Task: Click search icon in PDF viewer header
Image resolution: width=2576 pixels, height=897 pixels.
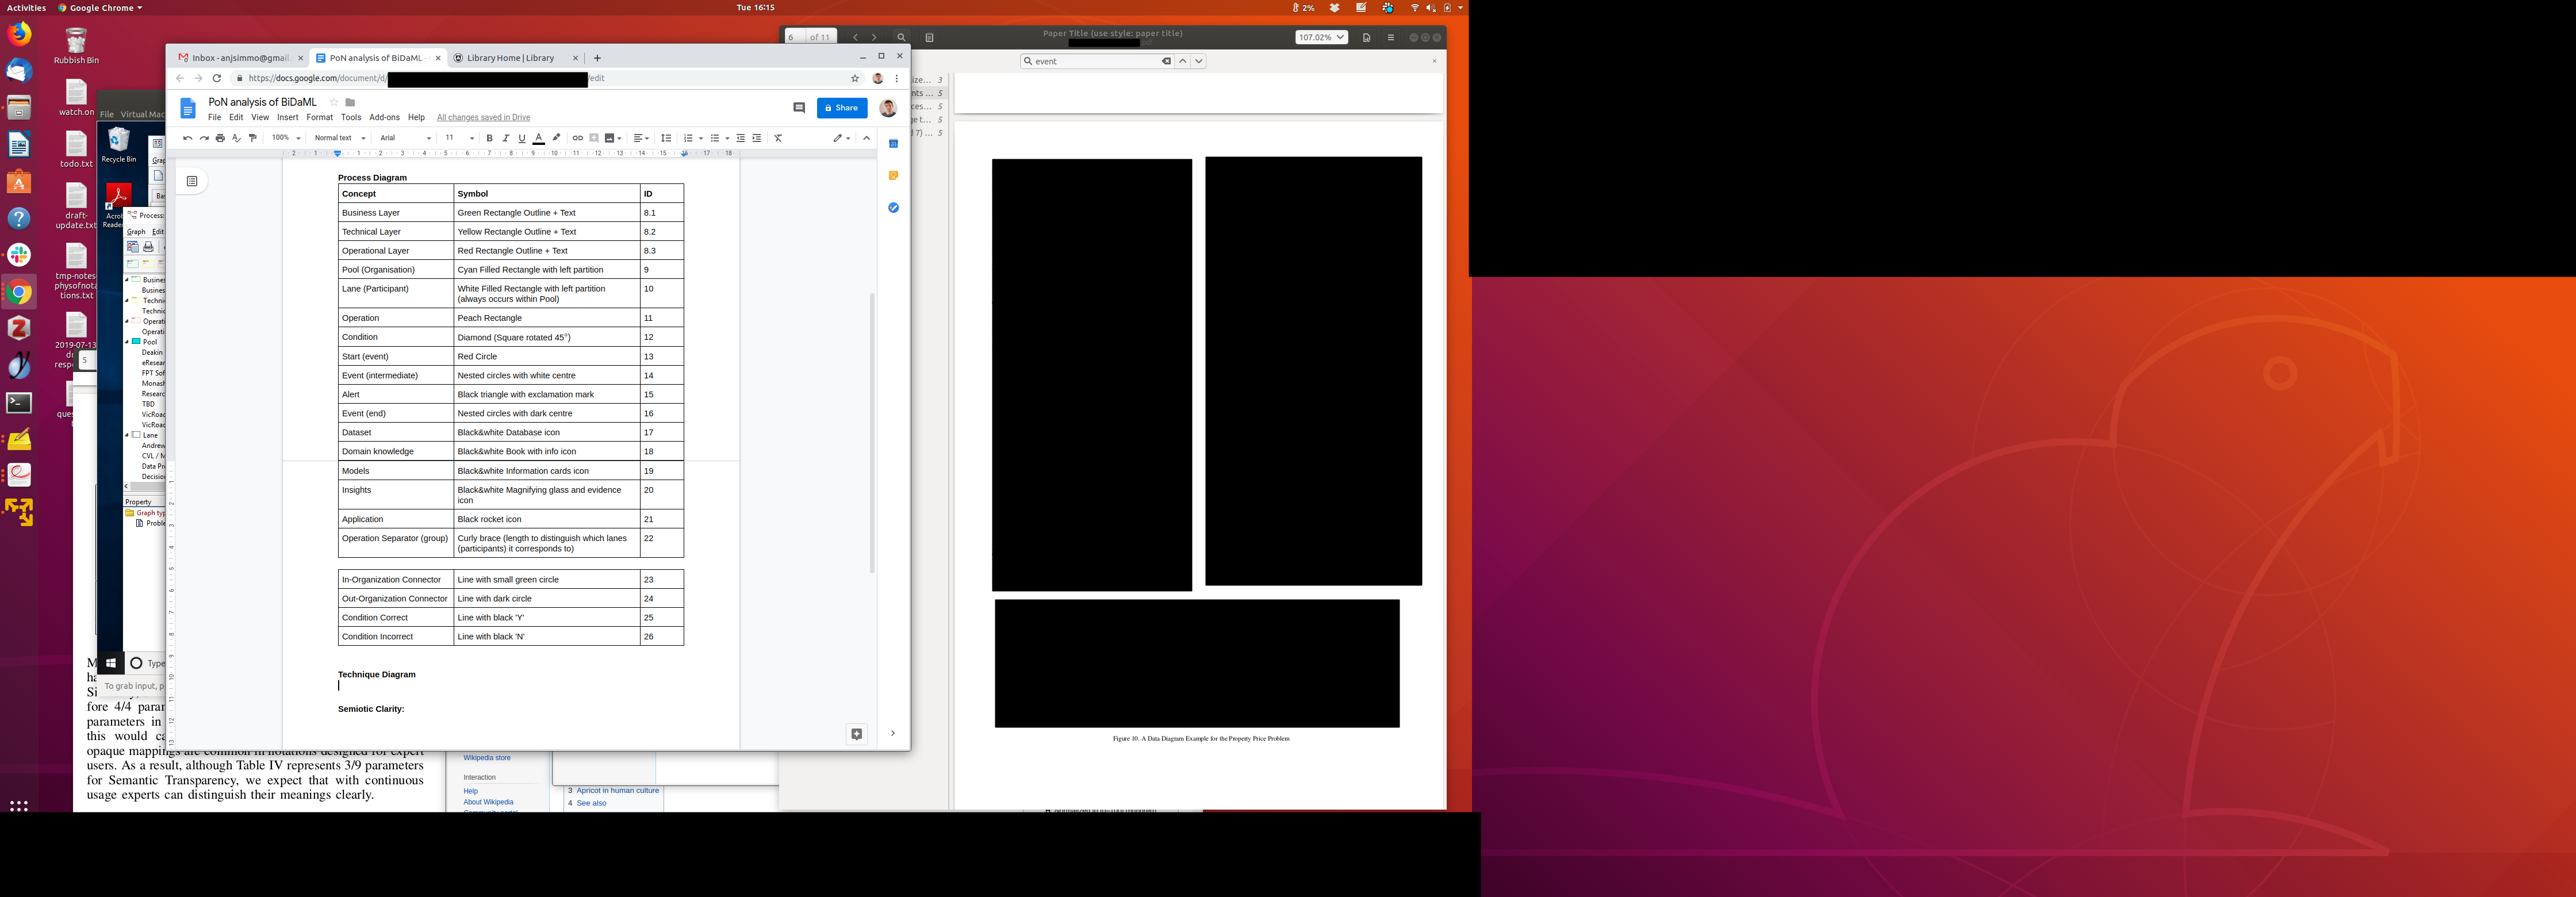Action: click(901, 37)
